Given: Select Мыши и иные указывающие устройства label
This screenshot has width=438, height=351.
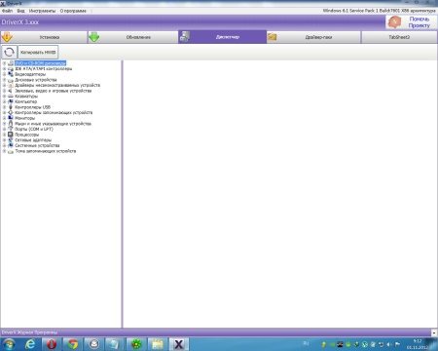Looking at the screenshot, I should pos(53,124).
